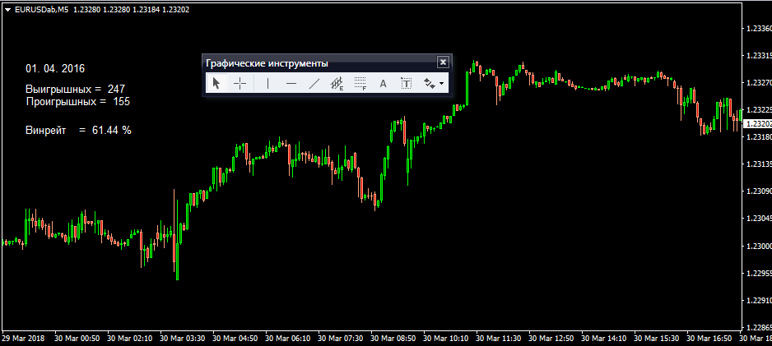Click the 01. 04. 2016 date label
The width and height of the screenshot is (772, 346).
pyautogui.click(x=55, y=68)
